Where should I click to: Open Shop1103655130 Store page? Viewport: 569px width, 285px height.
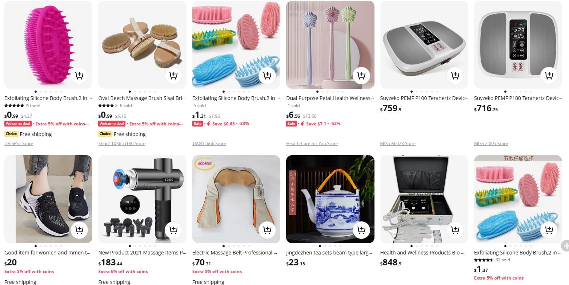pos(122,144)
